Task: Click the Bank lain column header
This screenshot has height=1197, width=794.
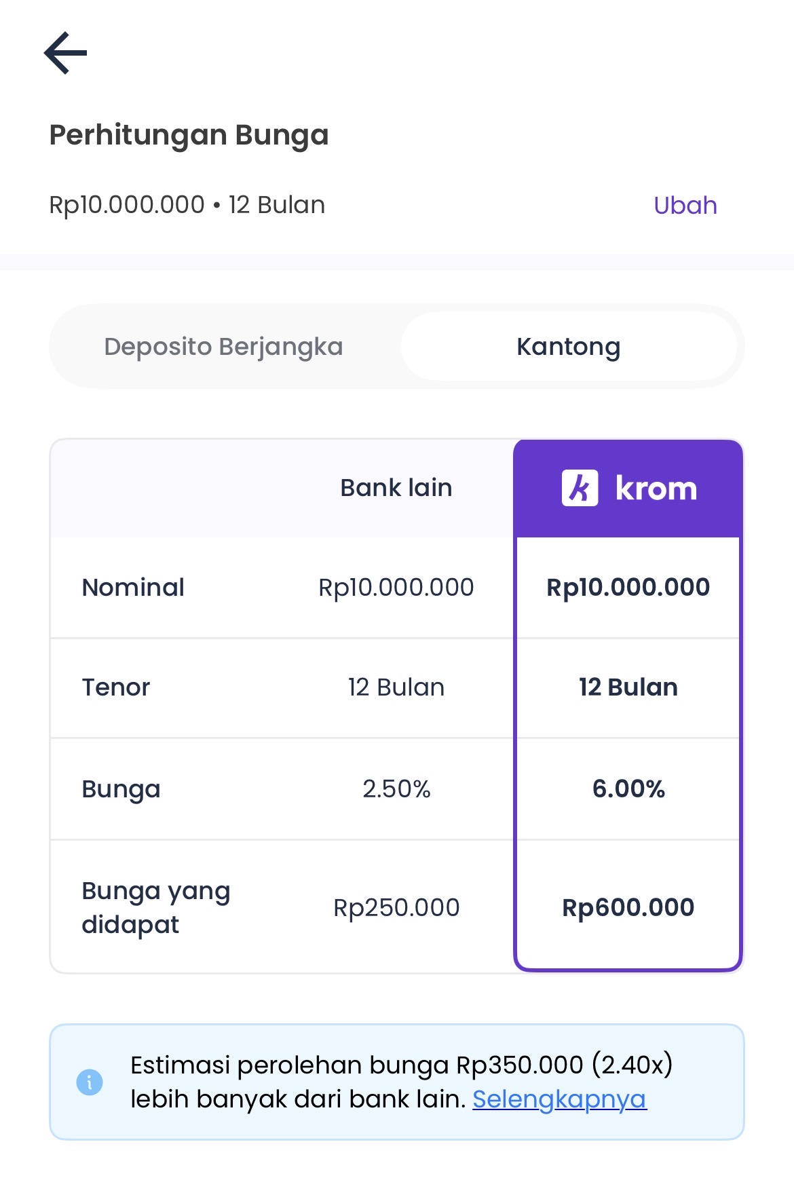Action: [396, 488]
